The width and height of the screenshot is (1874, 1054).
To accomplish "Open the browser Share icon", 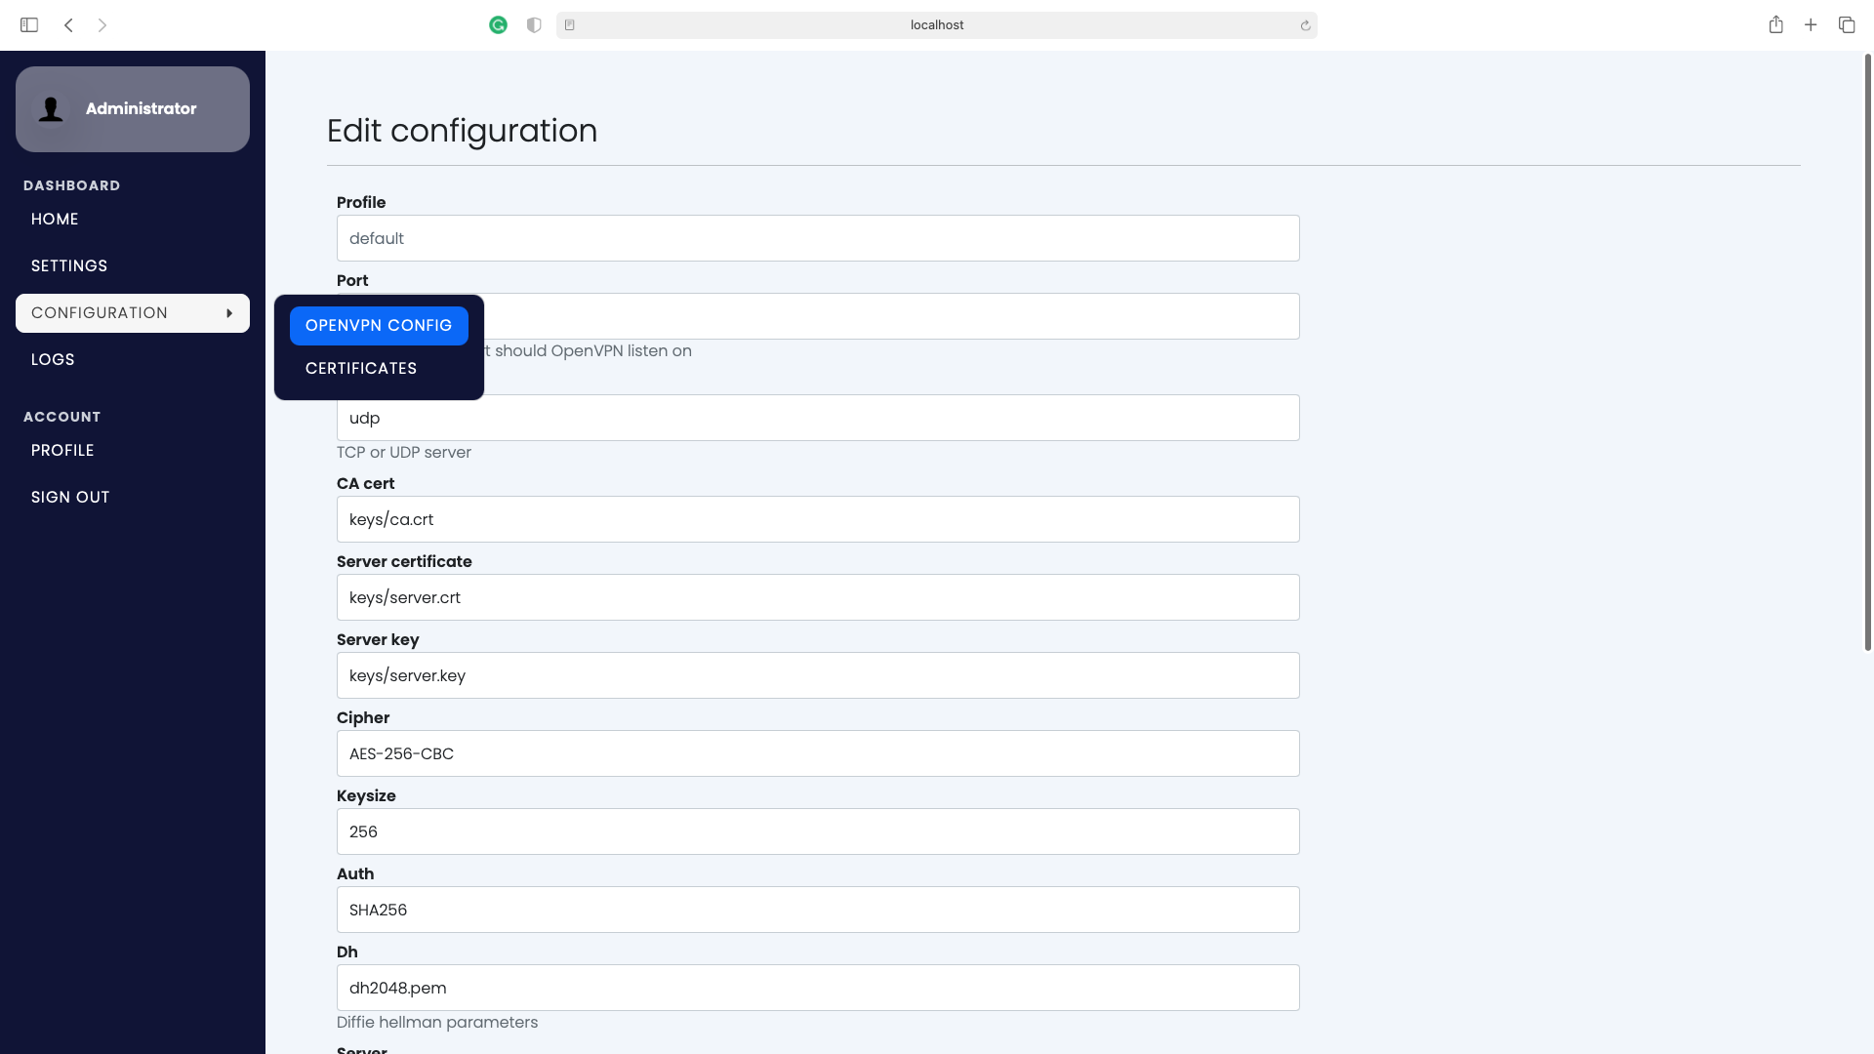I will [1775, 25].
